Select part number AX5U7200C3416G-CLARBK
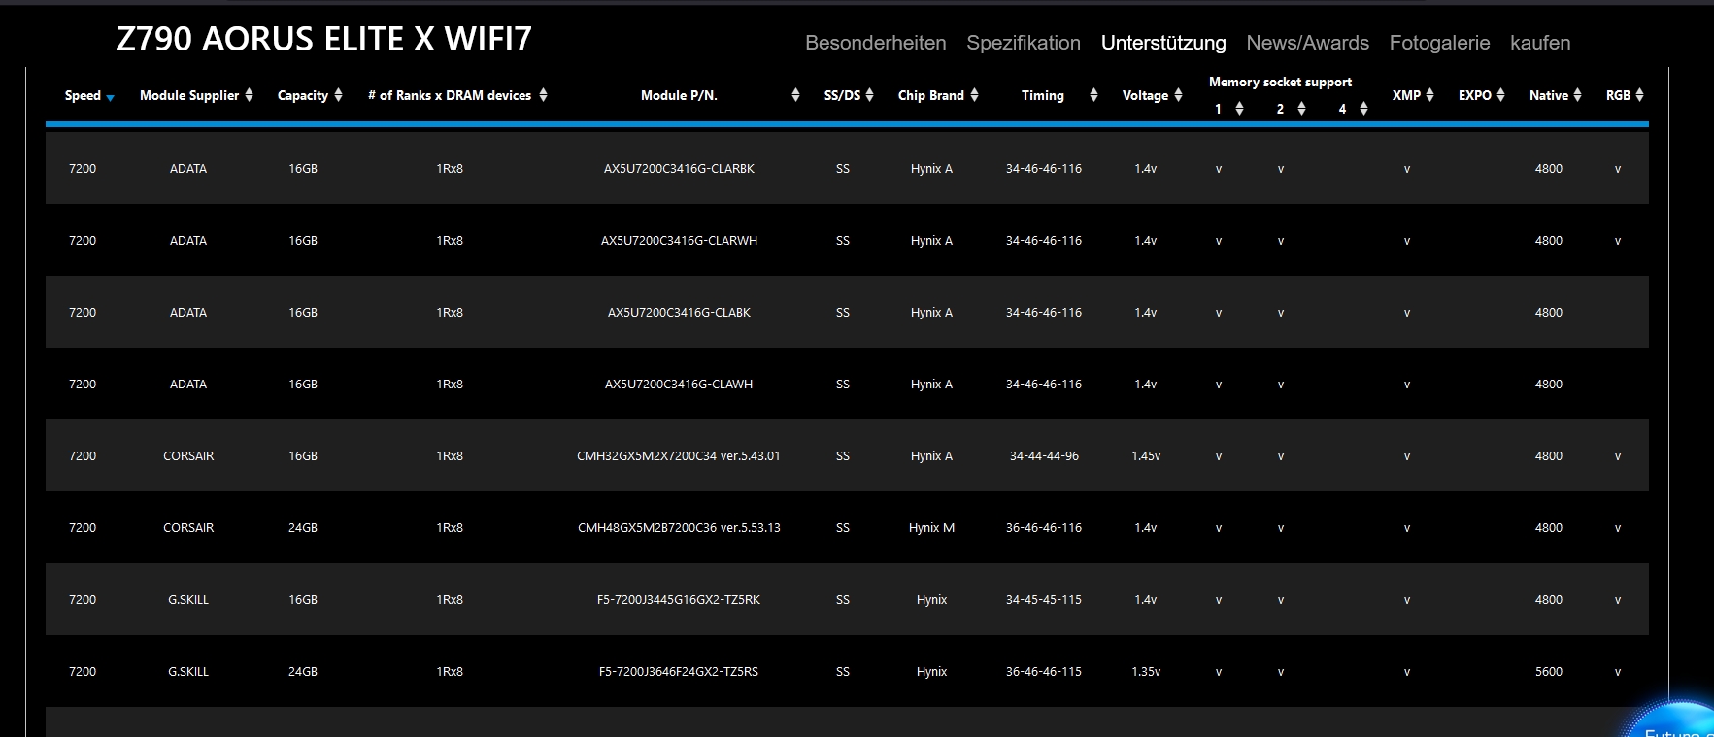The image size is (1714, 737). pyautogui.click(x=679, y=169)
